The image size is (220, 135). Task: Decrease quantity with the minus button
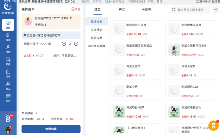coord(64,44)
